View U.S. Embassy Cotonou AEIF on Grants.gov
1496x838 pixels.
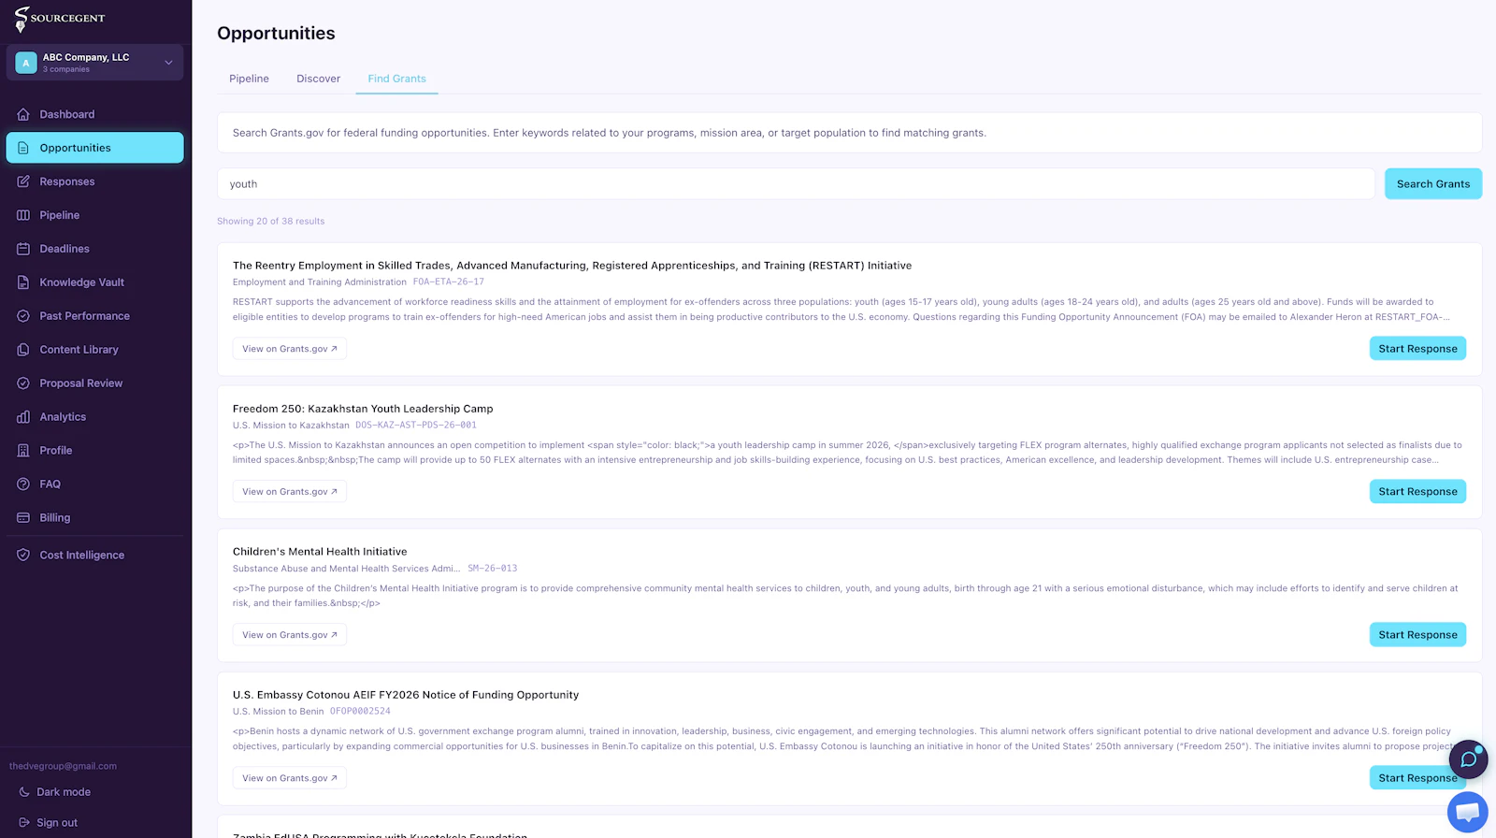click(290, 778)
